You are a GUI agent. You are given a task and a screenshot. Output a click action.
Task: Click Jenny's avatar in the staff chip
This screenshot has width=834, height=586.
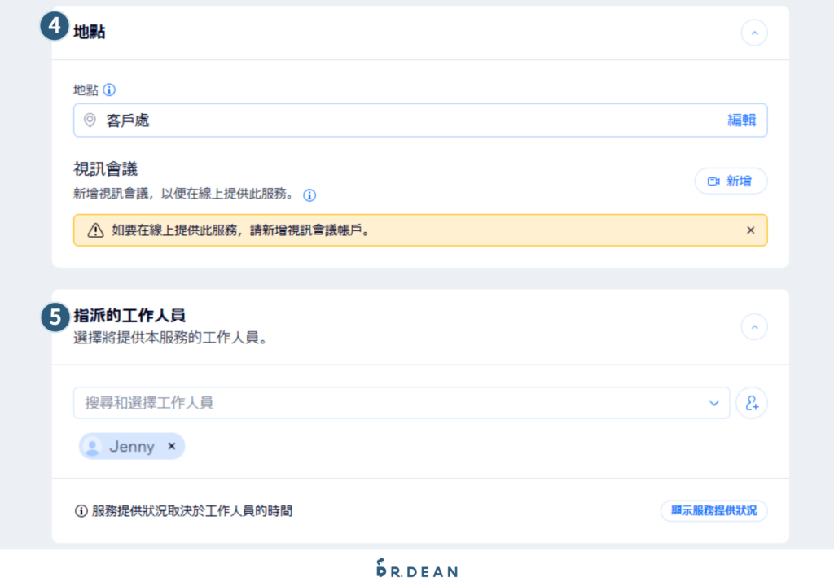click(x=92, y=446)
